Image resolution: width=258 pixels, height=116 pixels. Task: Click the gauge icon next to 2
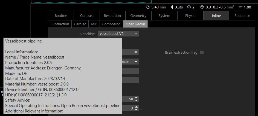click(189, 7)
